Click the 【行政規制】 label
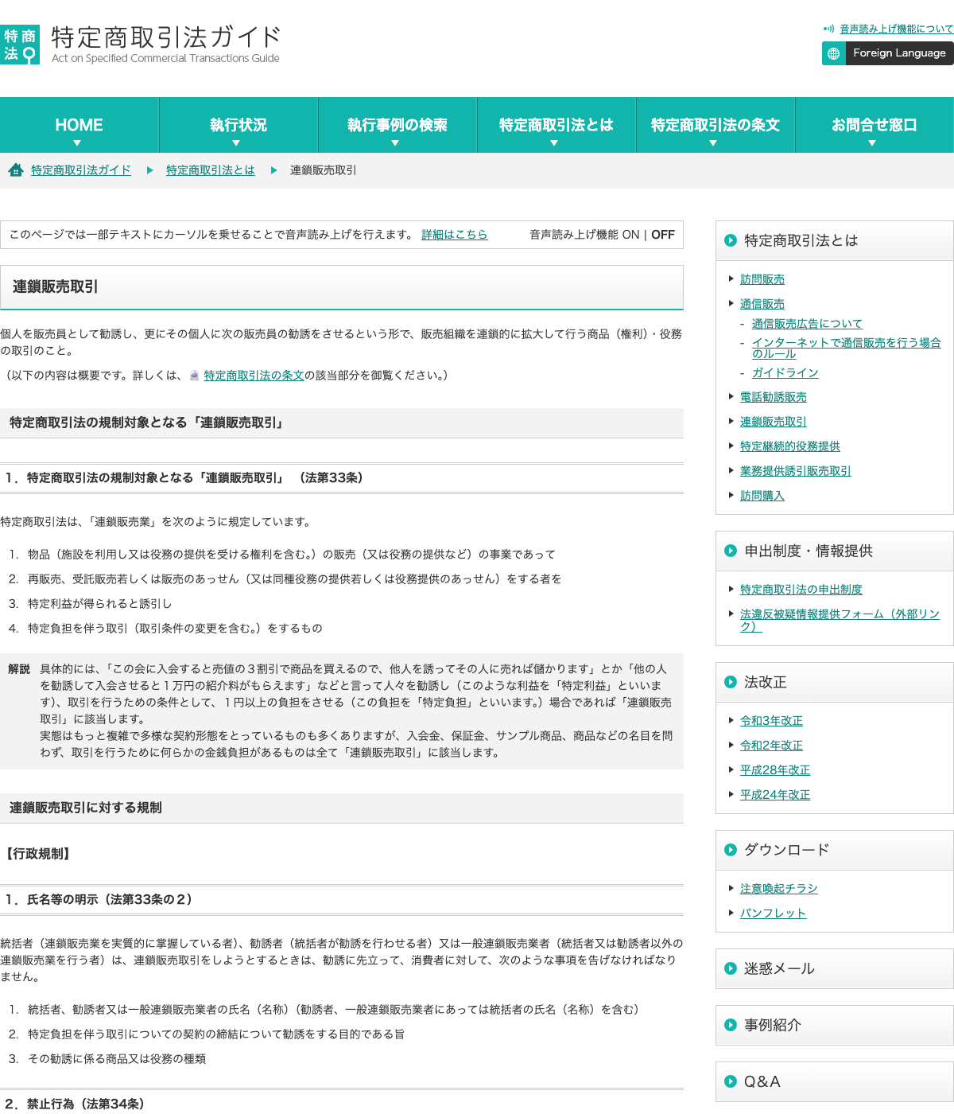Screen dimensions: 954x1114 click(x=39, y=854)
